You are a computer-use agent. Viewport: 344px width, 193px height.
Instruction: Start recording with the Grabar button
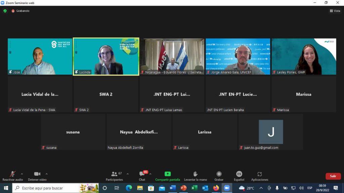click(219, 174)
